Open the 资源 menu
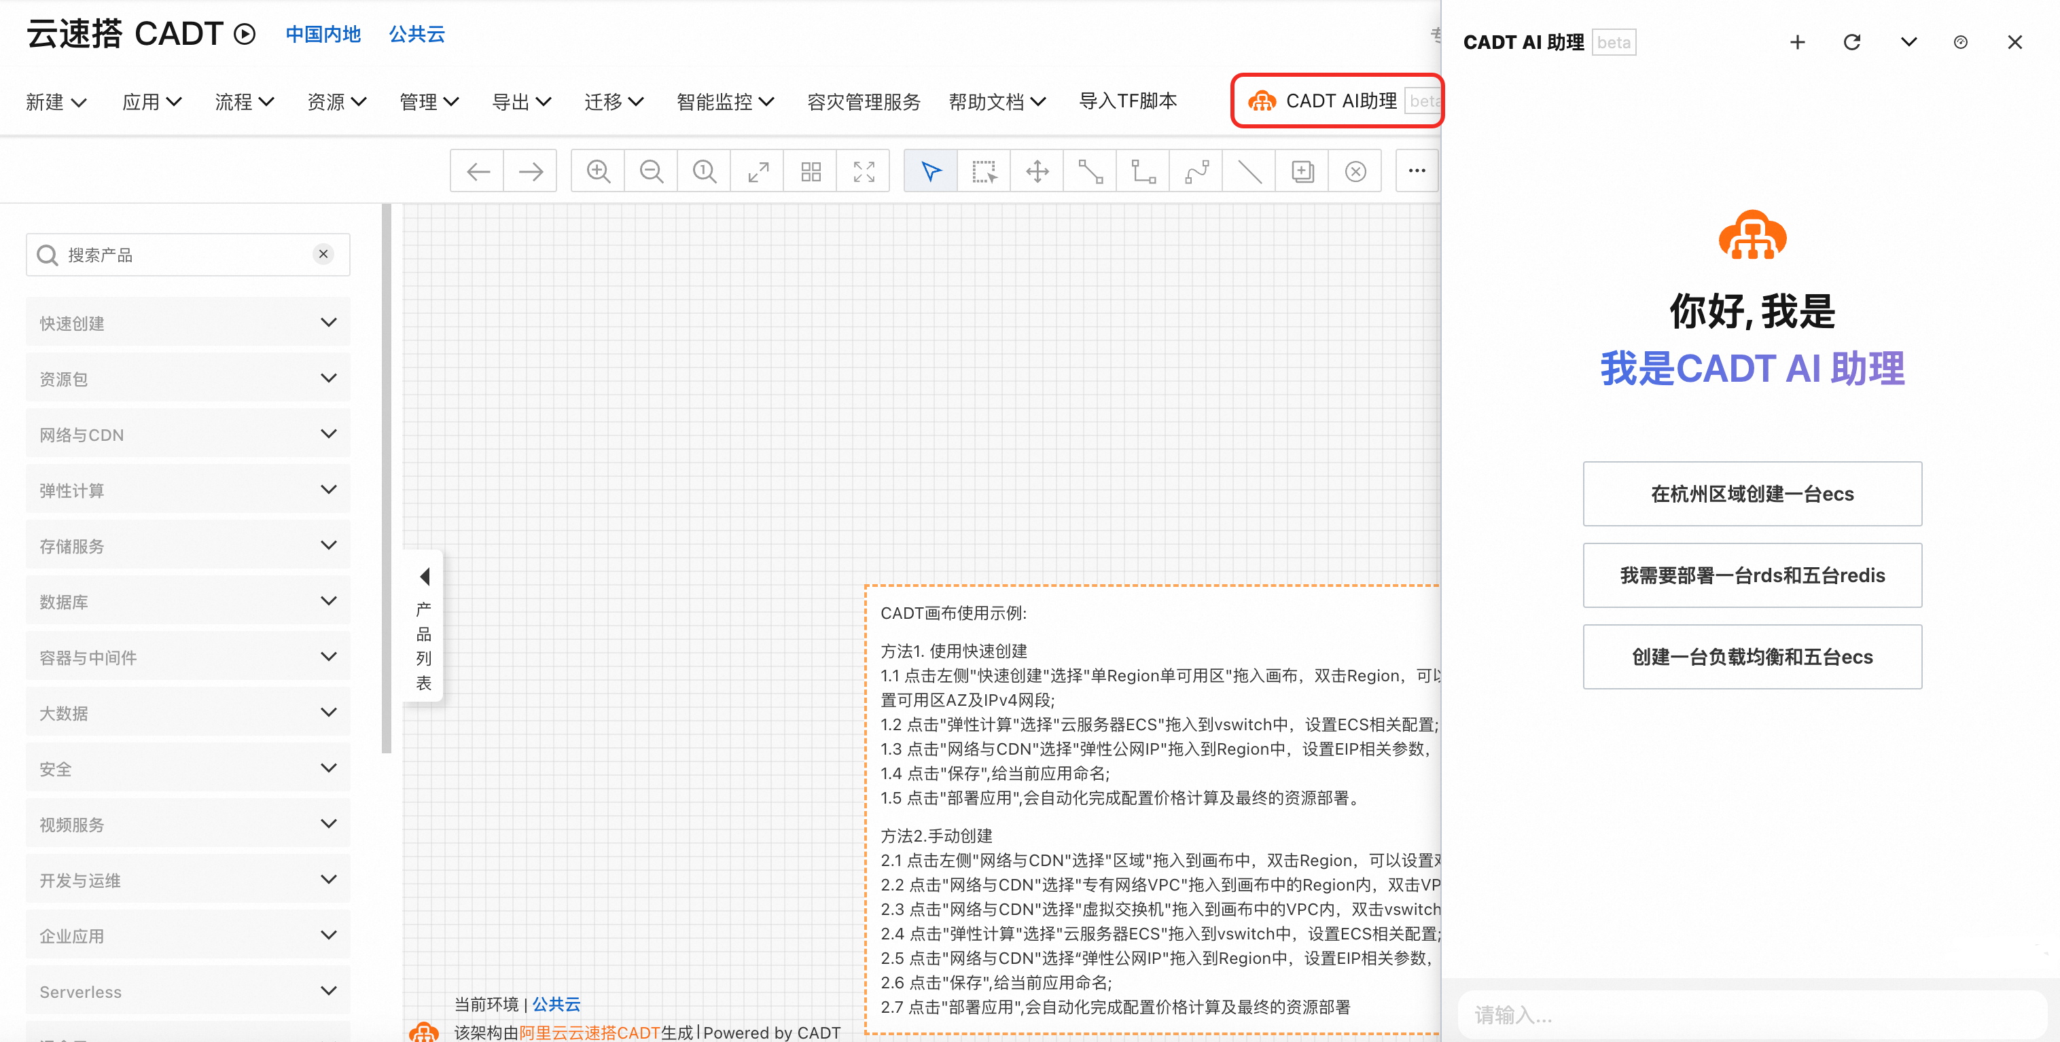The width and height of the screenshot is (2060, 1042). 337,102
